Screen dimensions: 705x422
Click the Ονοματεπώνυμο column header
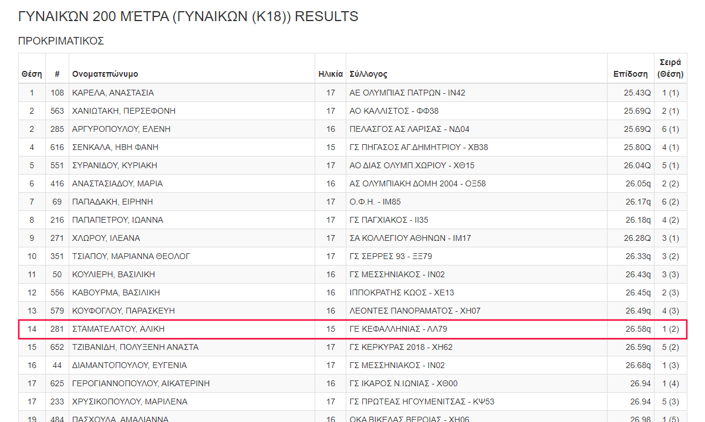[x=105, y=74]
